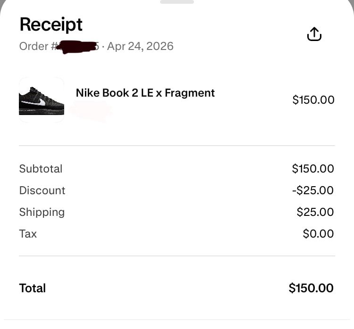Tap the Receipt heading
The image size is (354, 329).
[51, 25]
